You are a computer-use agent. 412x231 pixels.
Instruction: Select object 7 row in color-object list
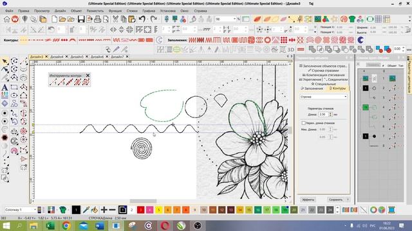click(380, 136)
